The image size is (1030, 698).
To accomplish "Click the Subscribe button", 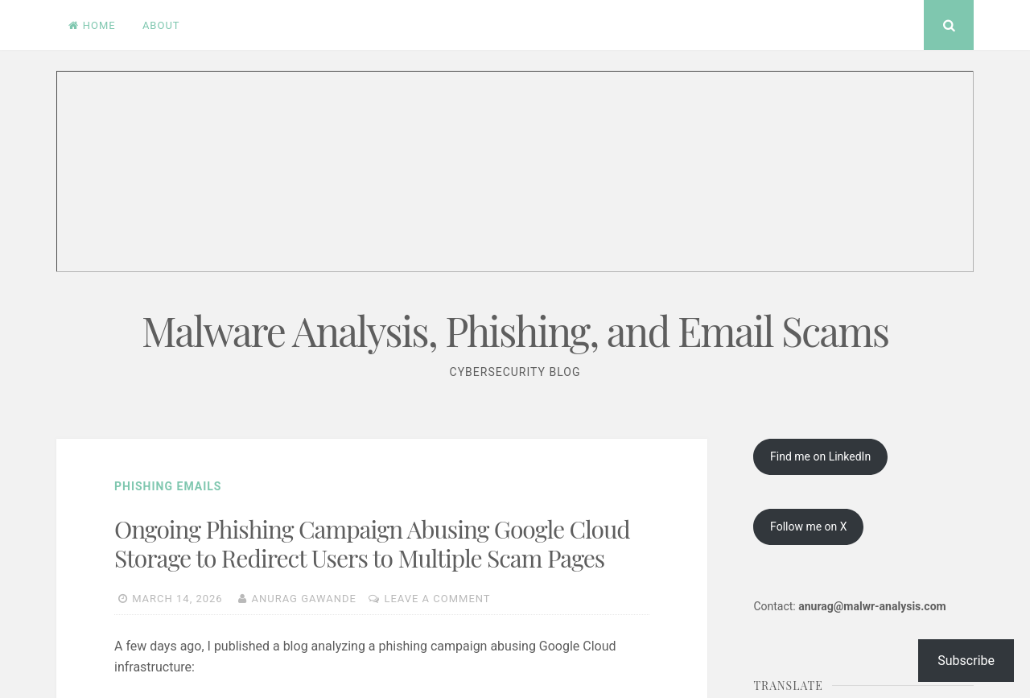I will [x=966, y=660].
